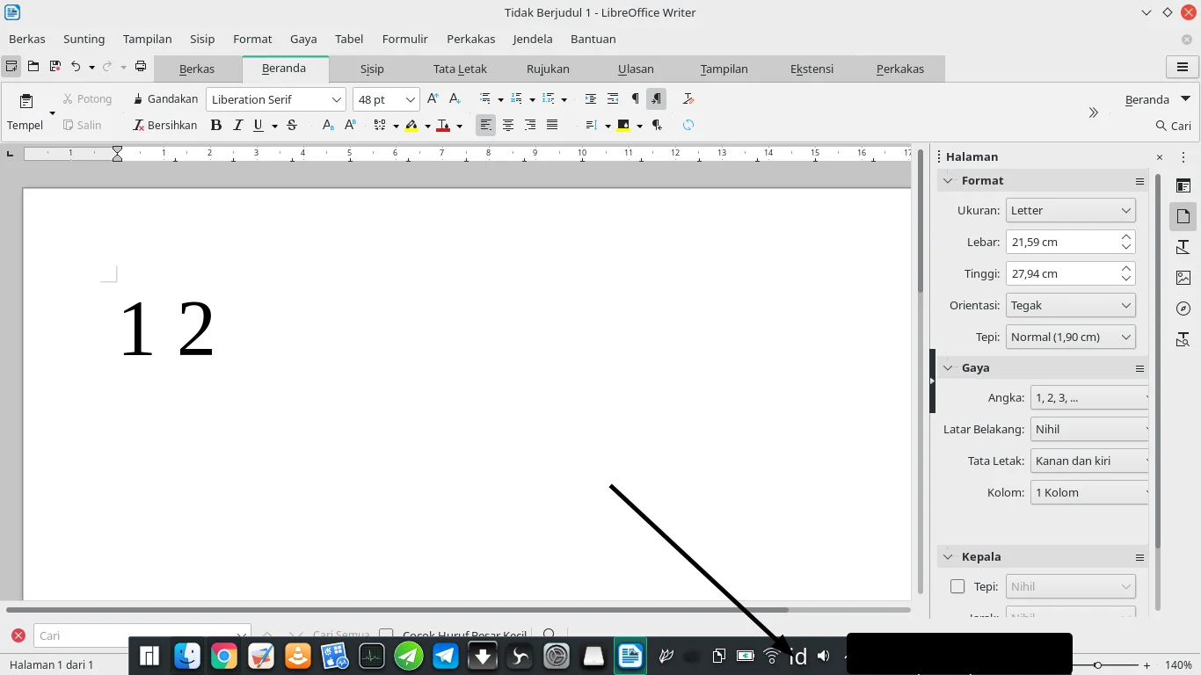Image resolution: width=1201 pixels, height=675 pixels.
Task: Open the hamburger menu button
Action: pos(1183,67)
